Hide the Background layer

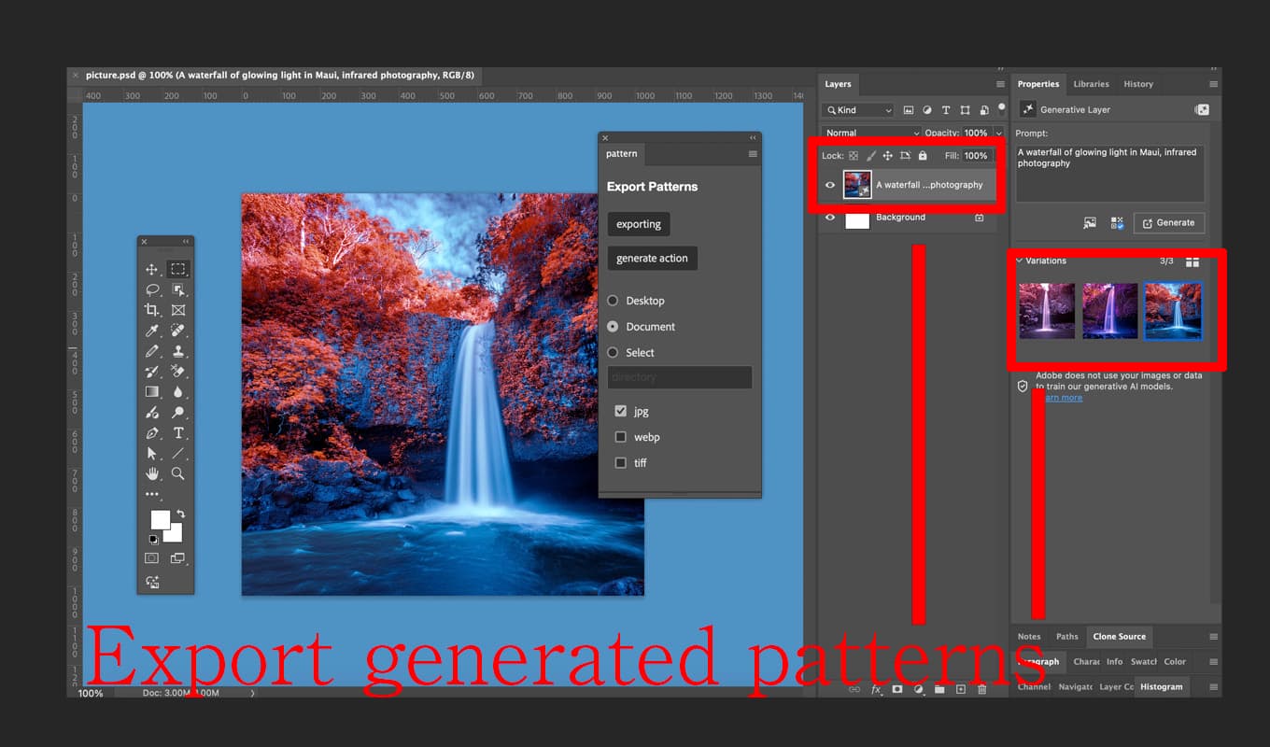click(830, 218)
